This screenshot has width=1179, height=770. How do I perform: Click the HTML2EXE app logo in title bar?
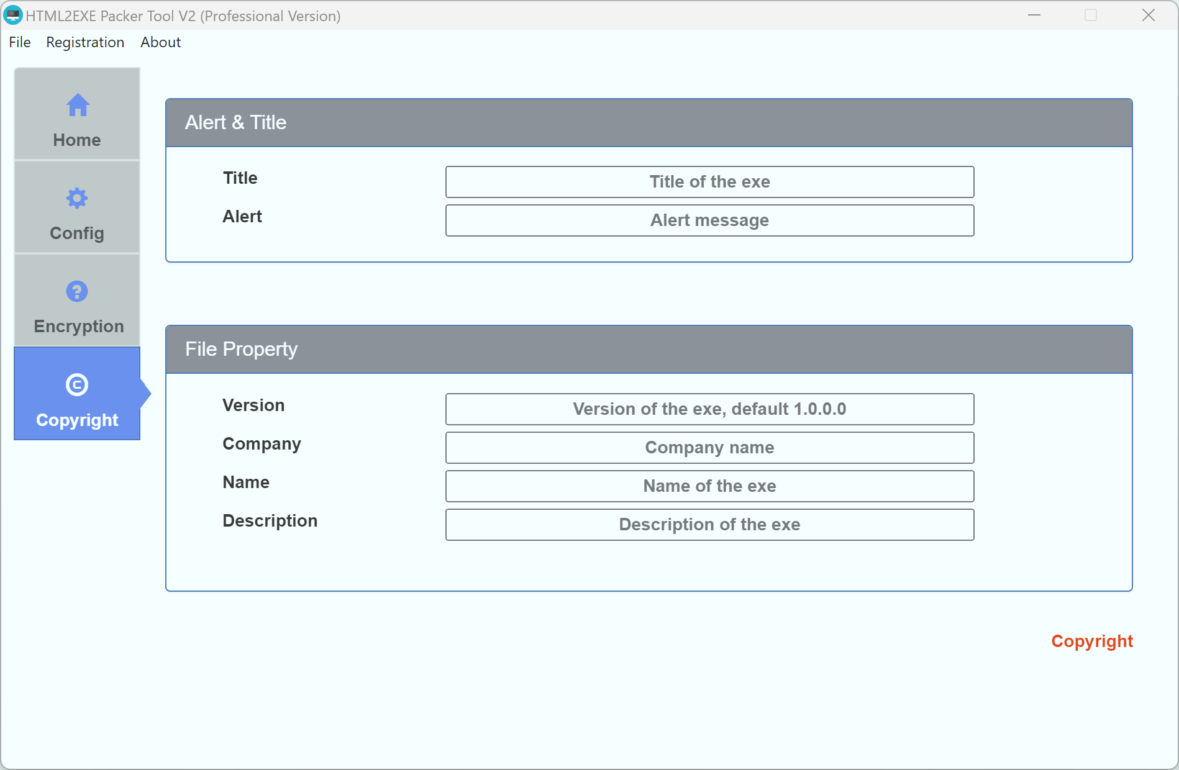tap(13, 16)
